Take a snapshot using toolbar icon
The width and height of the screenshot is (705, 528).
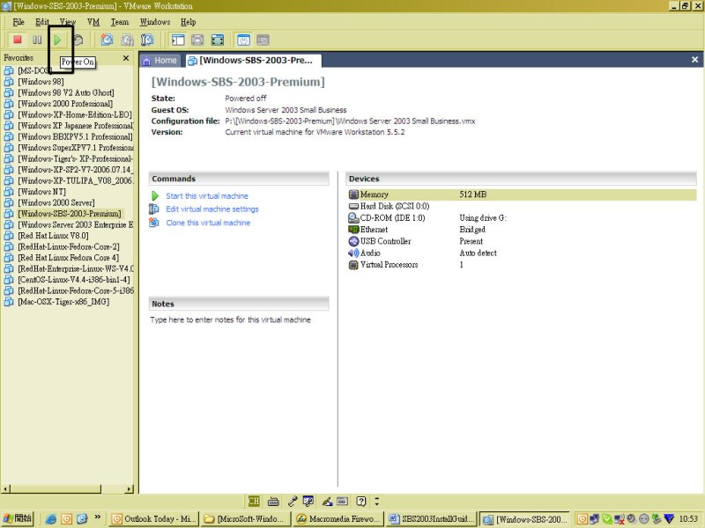107,40
